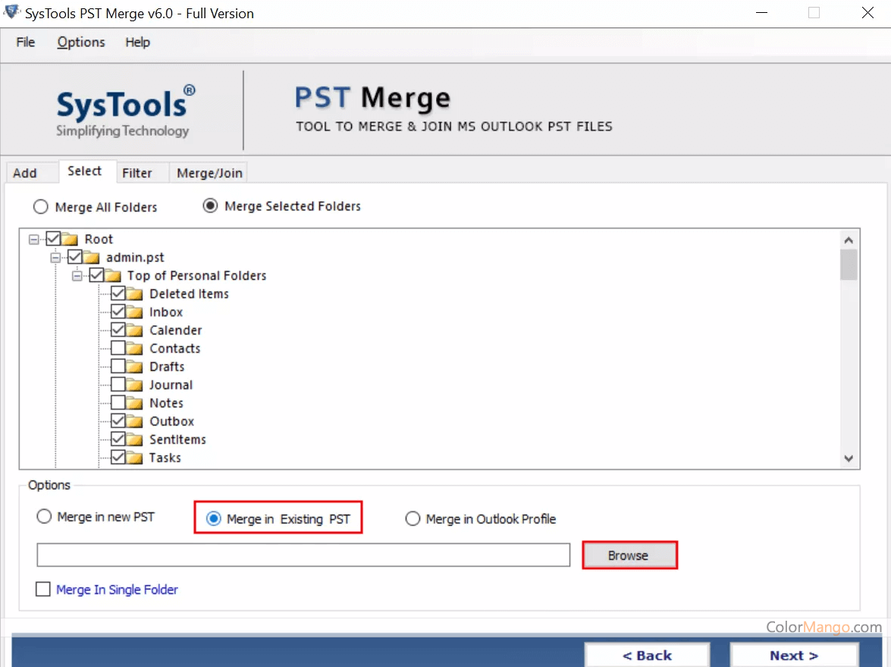Collapse the Root tree node
The image size is (891, 667).
tap(33, 239)
